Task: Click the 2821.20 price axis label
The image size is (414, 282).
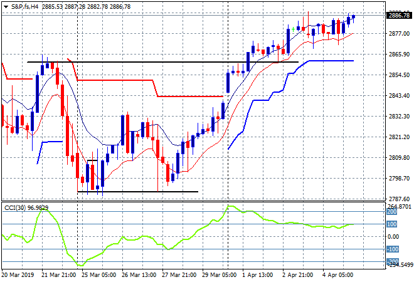Action: tap(400, 137)
